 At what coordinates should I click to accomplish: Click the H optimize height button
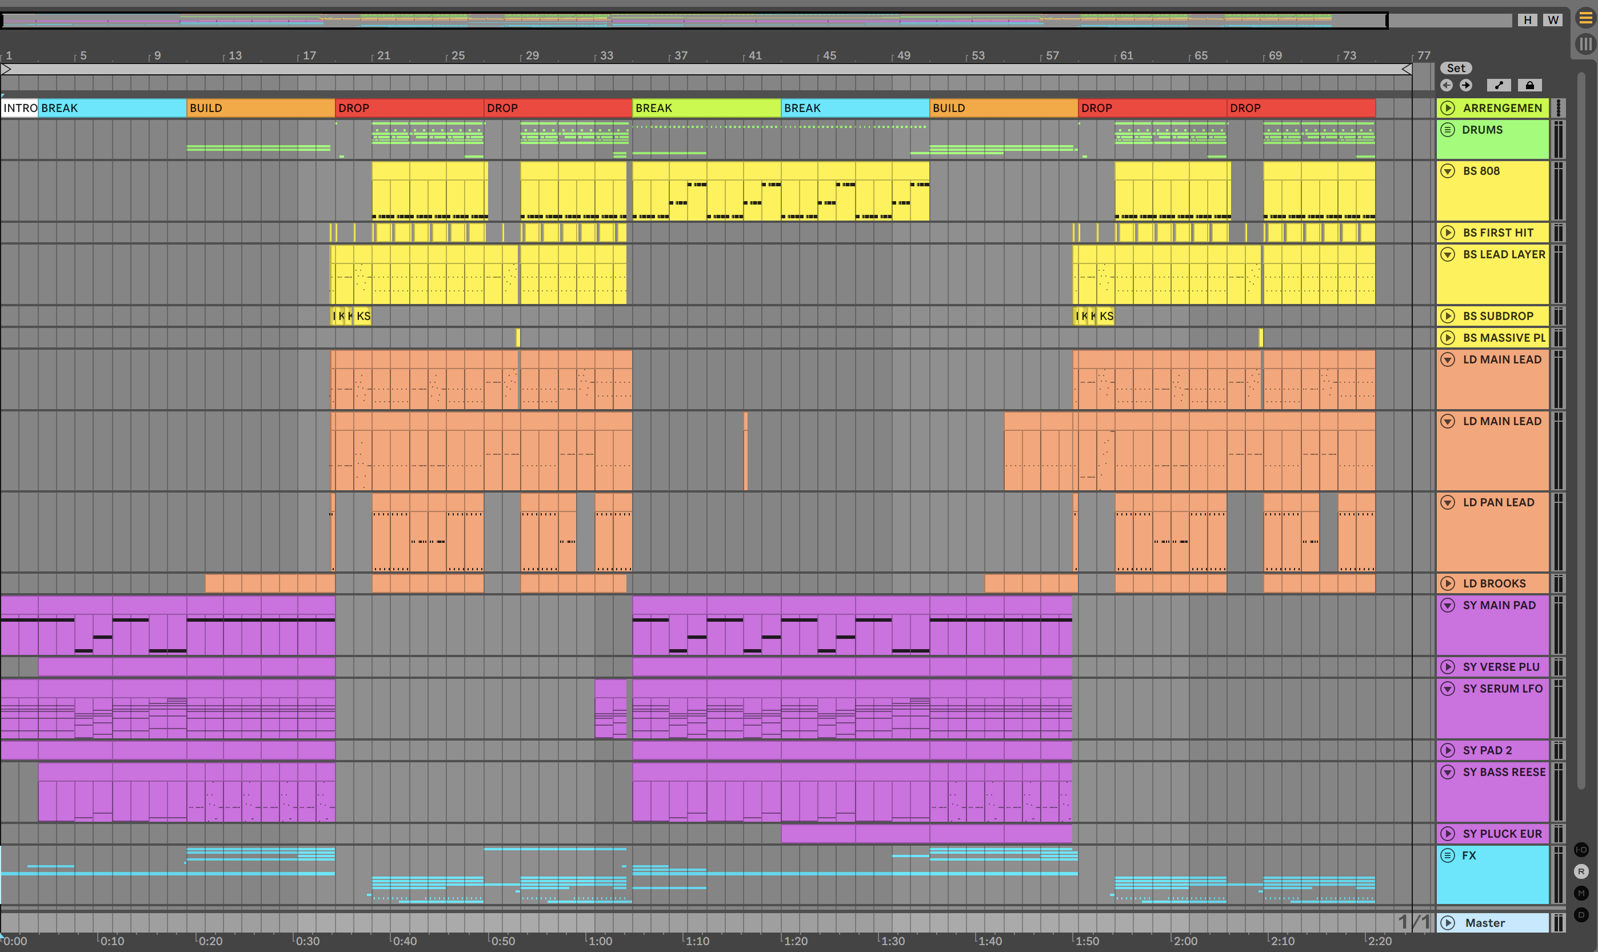coord(1528,20)
